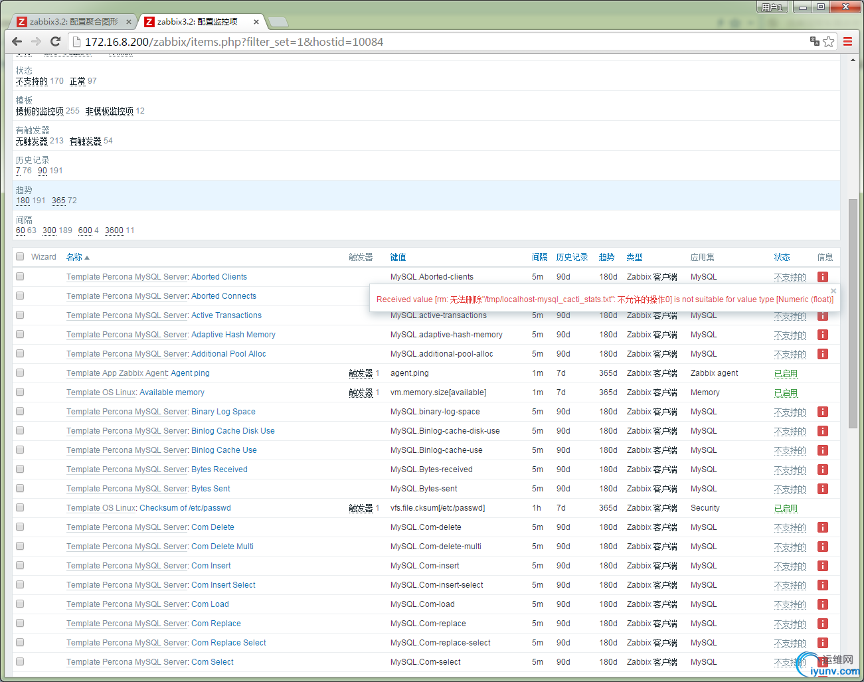This screenshot has width=864, height=682.
Task: Toggle 已启用 status for Checksum of /etc/passwd
Action: coord(786,508)
